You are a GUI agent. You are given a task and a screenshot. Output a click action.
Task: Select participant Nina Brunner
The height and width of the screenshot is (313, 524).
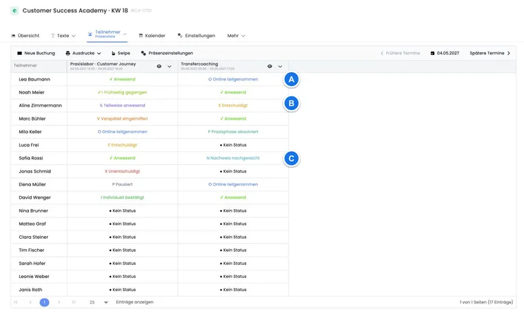(33, 211)
